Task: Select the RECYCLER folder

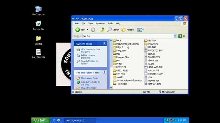Action: [x=120, y=67]
